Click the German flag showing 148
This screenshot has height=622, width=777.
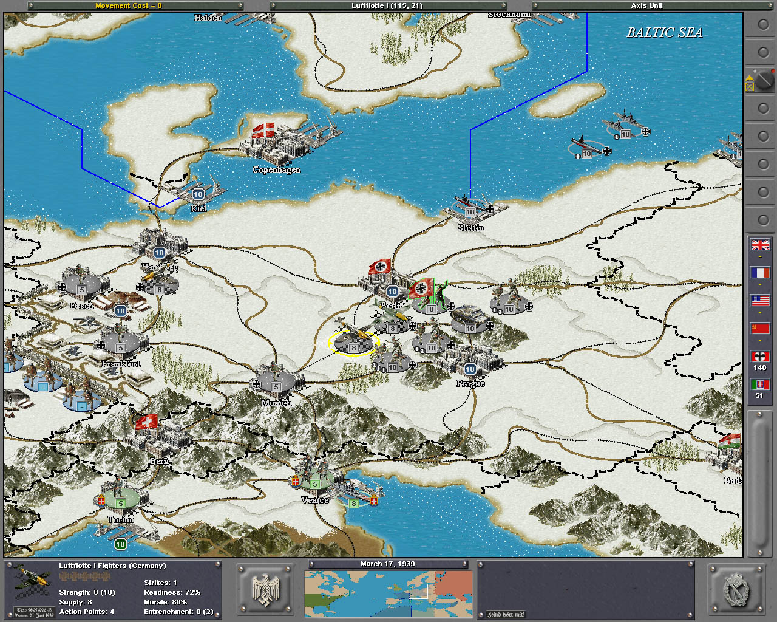click(x=760, y=357)
